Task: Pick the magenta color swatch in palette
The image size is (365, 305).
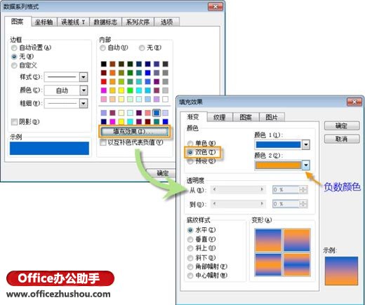Action: (104, 90)
